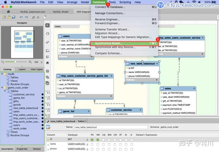Choose Forward Engineer menu item
This screenshot has height=152, width=219.
[124, 23]
